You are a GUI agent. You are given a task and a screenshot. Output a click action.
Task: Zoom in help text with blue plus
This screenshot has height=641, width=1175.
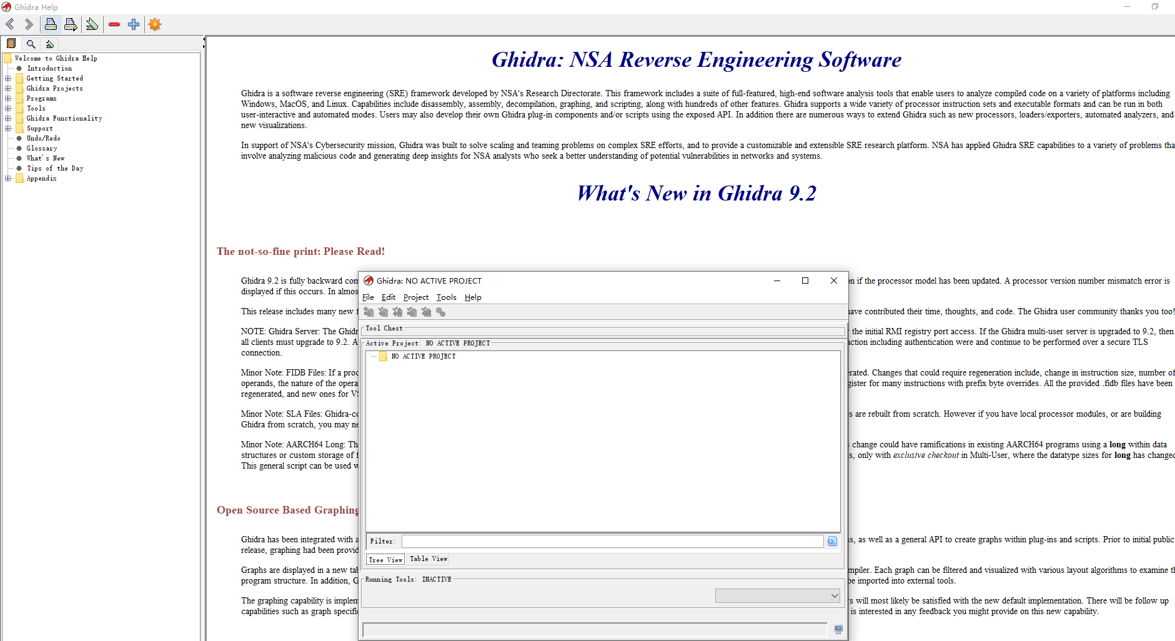[x=134, y=24]
